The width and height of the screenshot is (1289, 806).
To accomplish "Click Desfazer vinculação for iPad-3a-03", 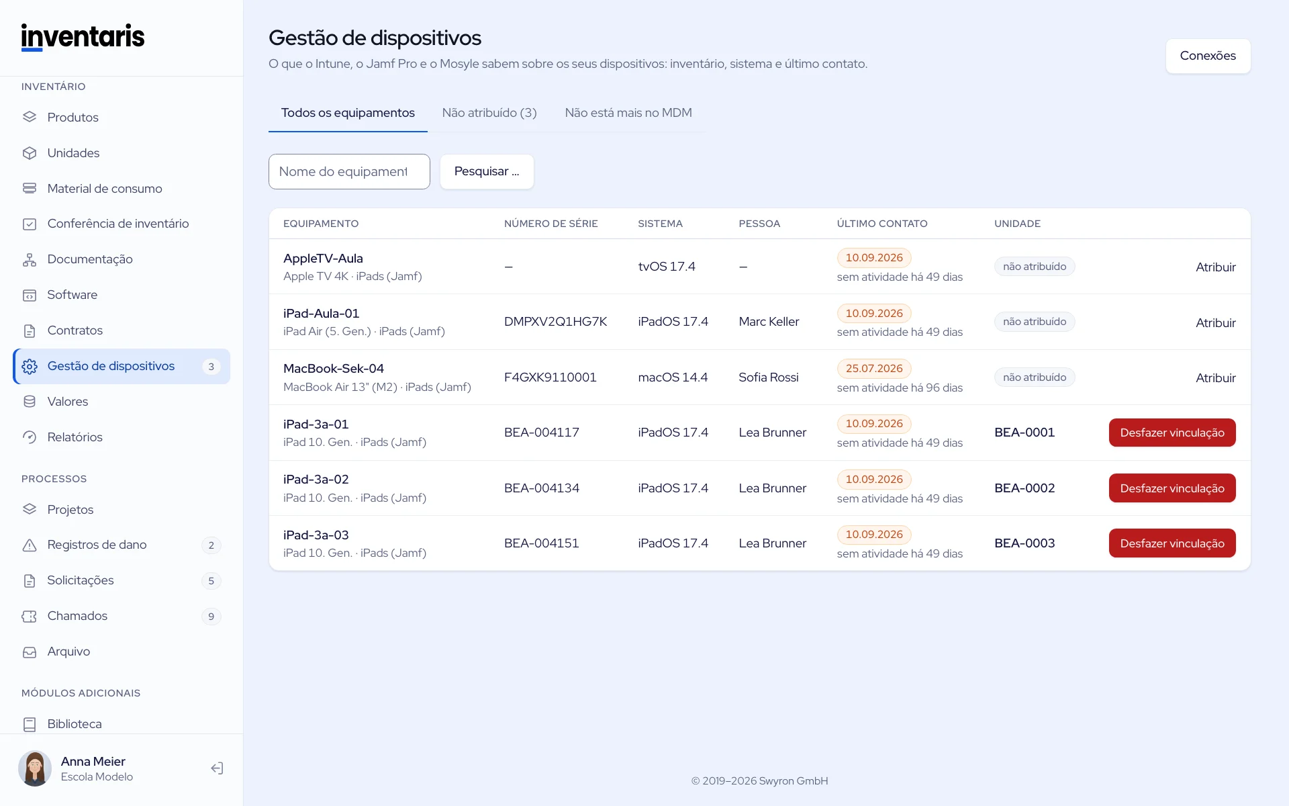I will (x=1172, y=543).
